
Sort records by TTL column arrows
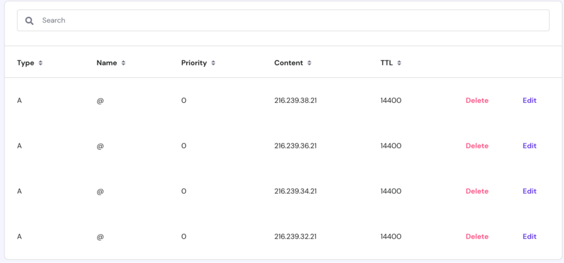click(x=399, y=63)
